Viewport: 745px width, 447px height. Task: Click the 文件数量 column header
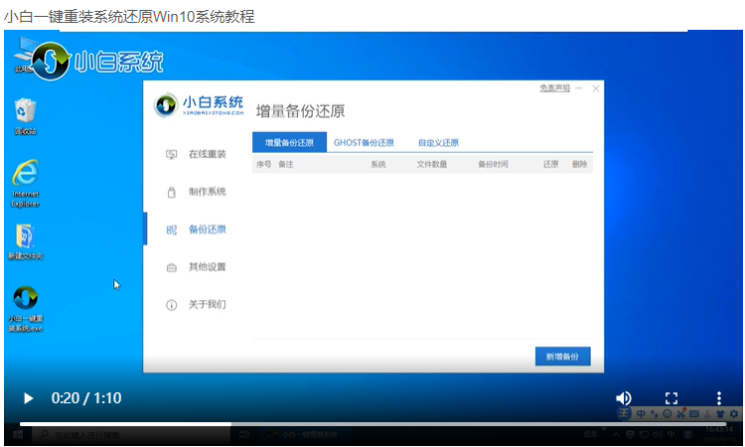[x=432, y=164]
